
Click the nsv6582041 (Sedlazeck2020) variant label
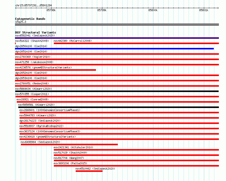35,35
